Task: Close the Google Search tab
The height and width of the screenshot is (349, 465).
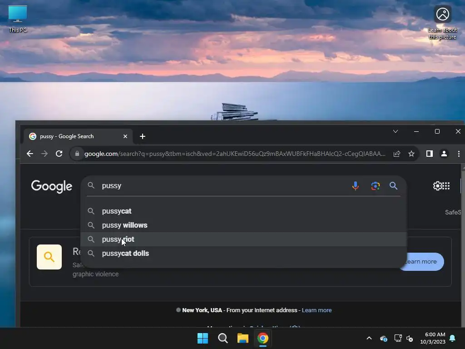Action: point(125,136)
